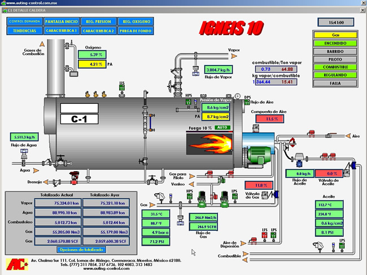Click the LFS switch near Aire de Dispersión
367x275 pixels.
tap(264, 235)
